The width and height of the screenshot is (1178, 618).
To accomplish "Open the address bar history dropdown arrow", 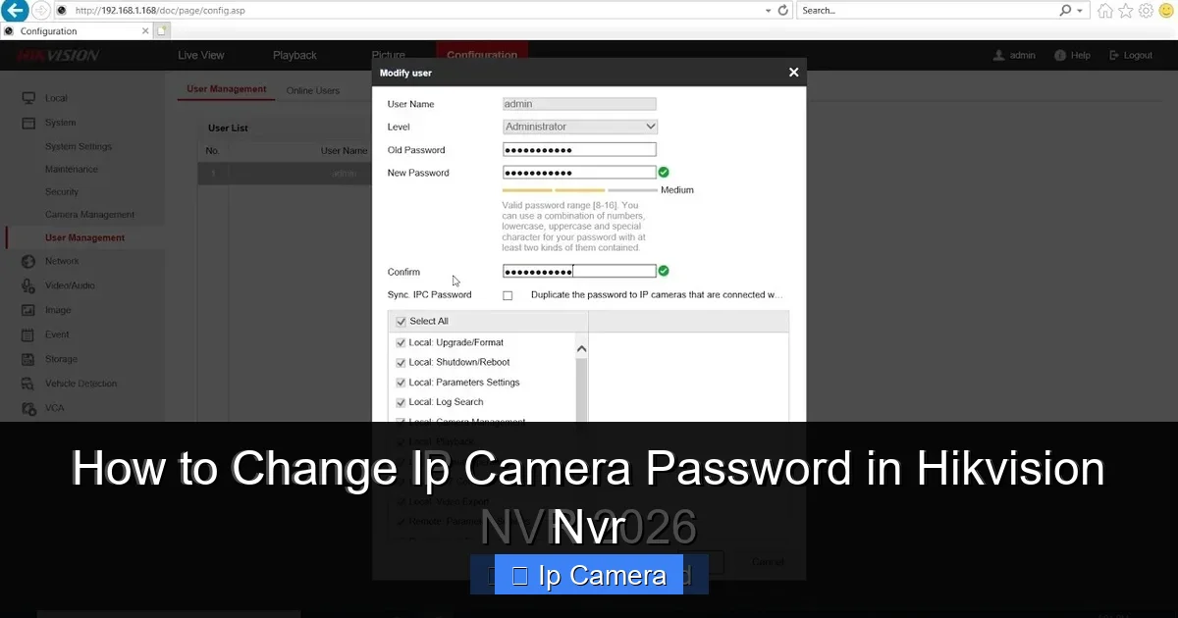I will (768, 11).
